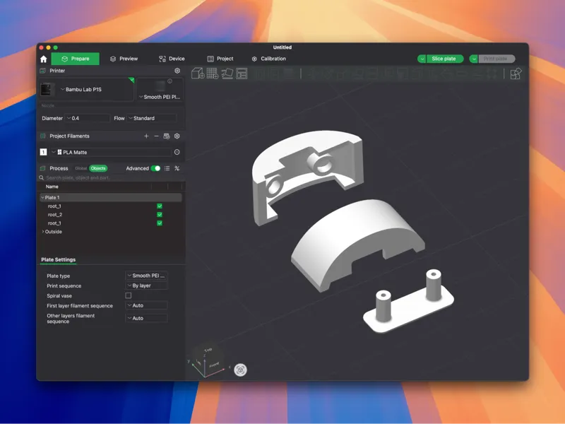
Task: Go to the Home screen icon
Action: [x=44, y=59]
